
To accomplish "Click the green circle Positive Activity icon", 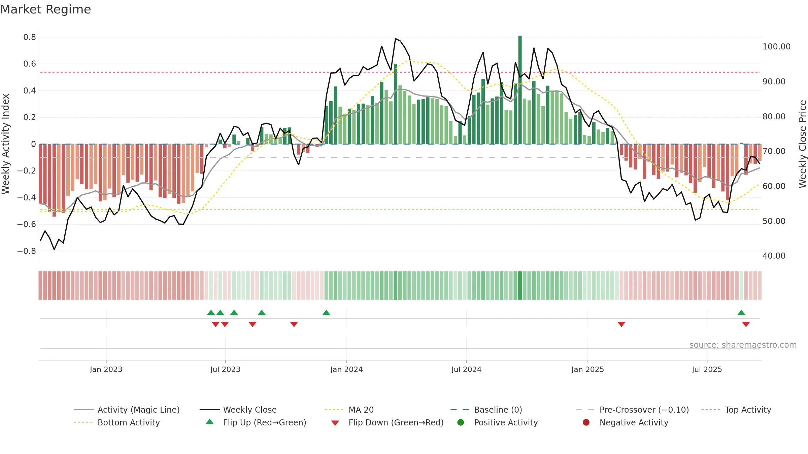I will (x=461, y=422).
